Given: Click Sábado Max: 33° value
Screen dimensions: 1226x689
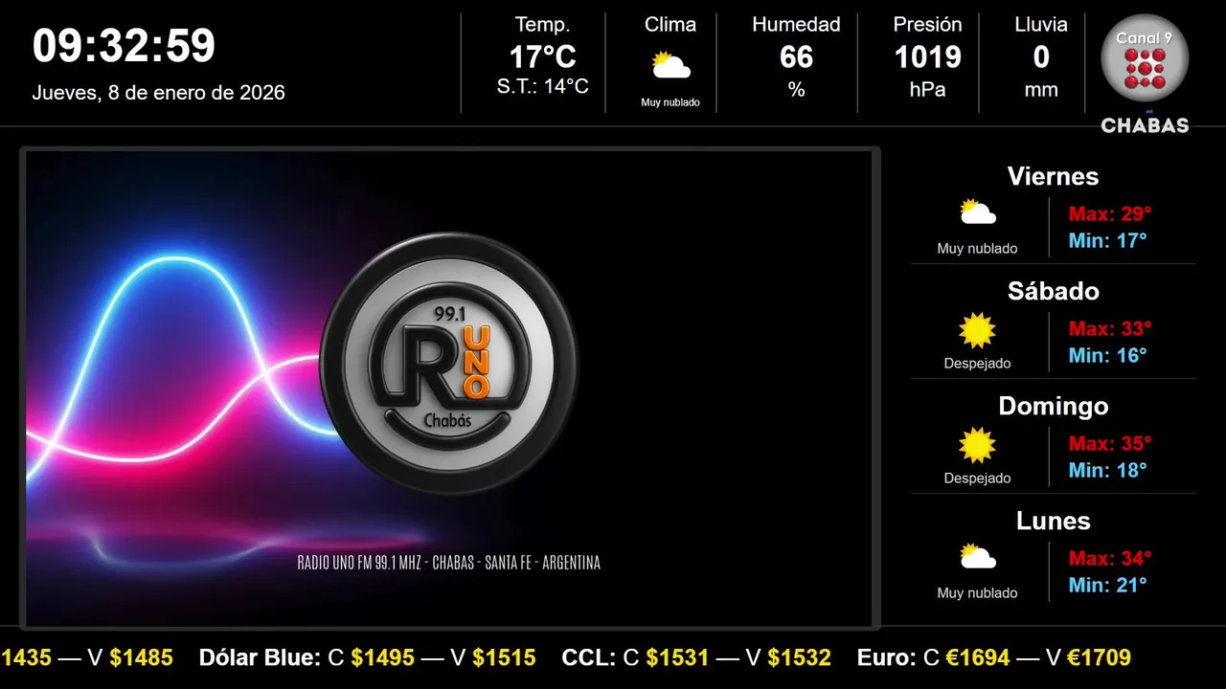Looking at the screenshot, I should [x=1110, y=328].
